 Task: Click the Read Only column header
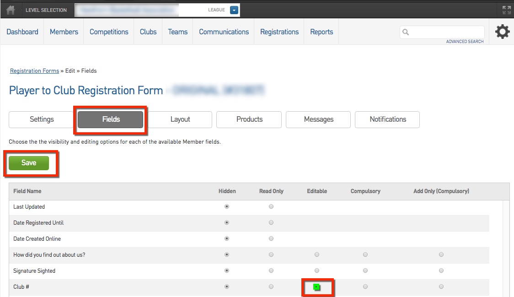[x=272, y=191]
